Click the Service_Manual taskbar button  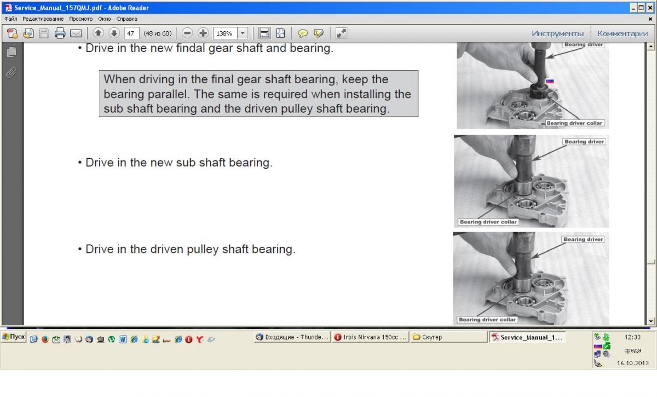[527, 337]
